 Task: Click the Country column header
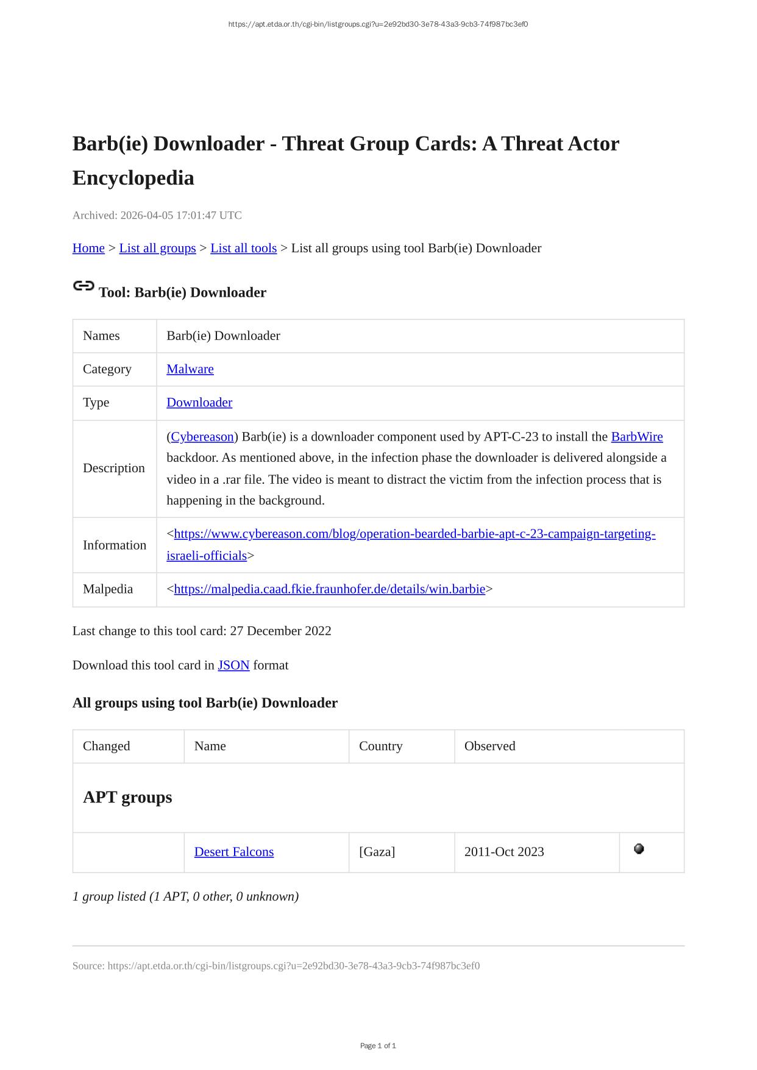coord(381,746)
